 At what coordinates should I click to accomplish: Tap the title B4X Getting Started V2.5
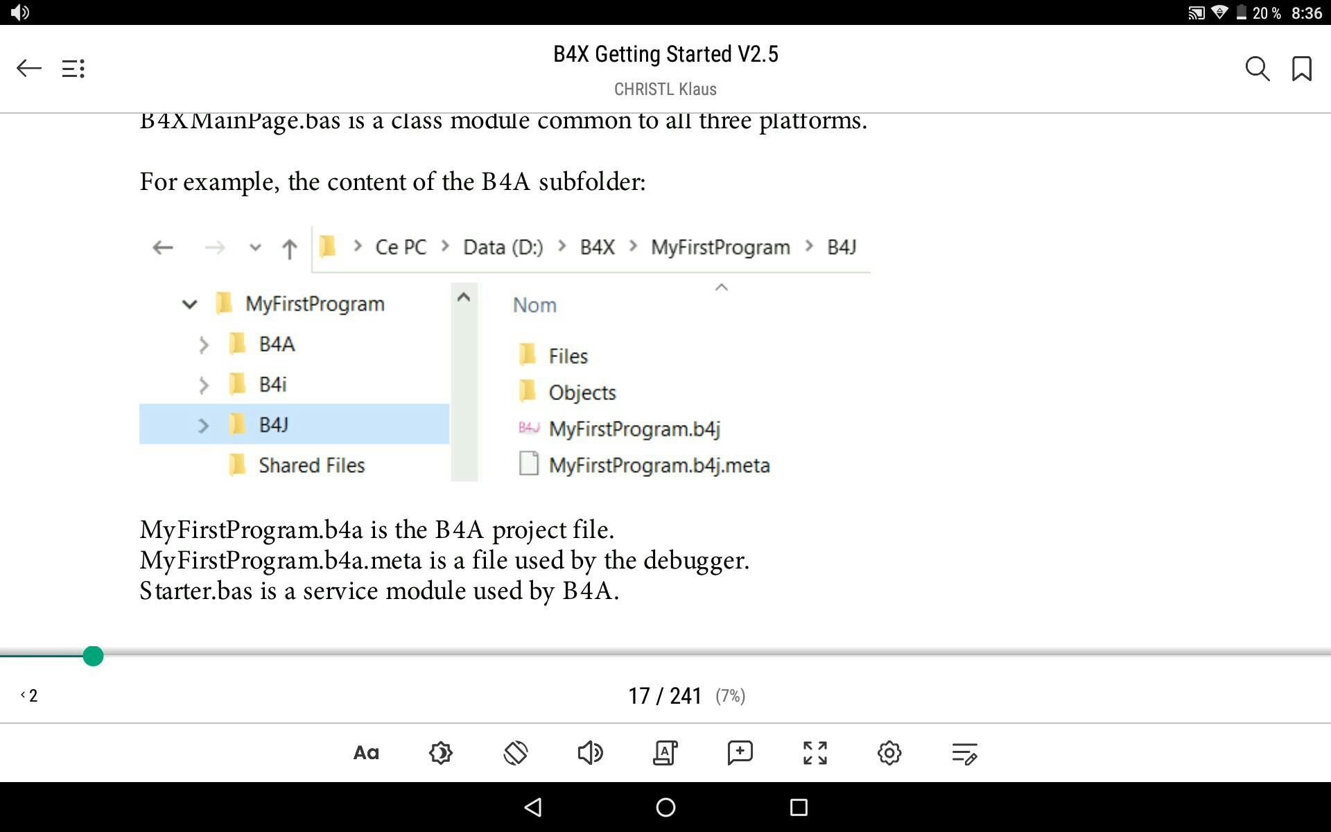[x=665, y=53]
